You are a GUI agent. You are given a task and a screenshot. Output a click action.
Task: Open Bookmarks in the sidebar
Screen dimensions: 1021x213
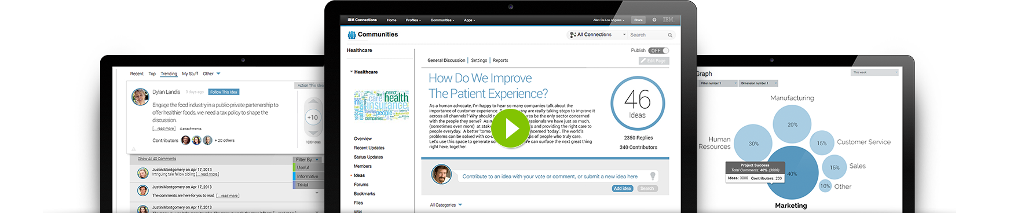pos(365,194)
